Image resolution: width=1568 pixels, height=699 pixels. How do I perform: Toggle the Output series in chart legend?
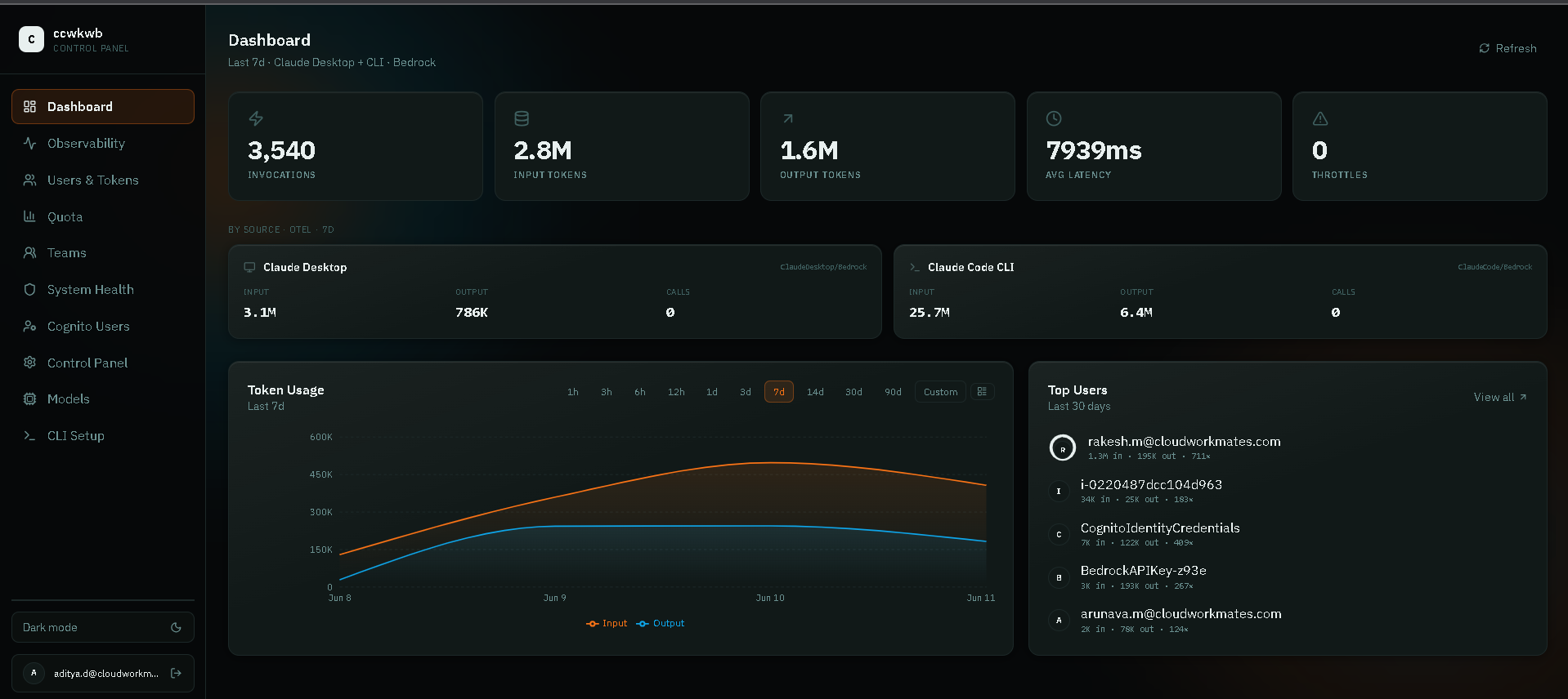[661, 623]
